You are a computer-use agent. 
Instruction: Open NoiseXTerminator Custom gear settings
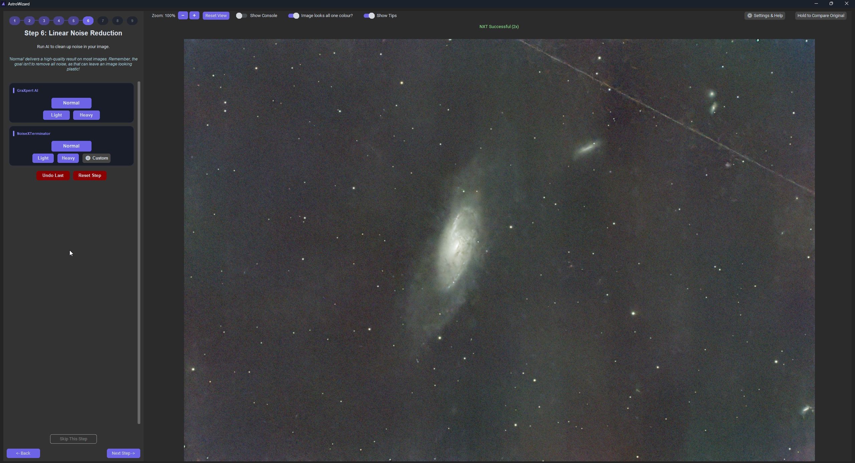click(97, 158)
